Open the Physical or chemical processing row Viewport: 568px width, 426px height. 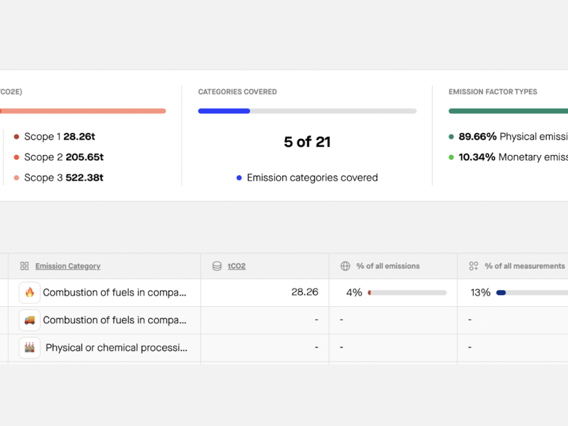tap(116, 348)
